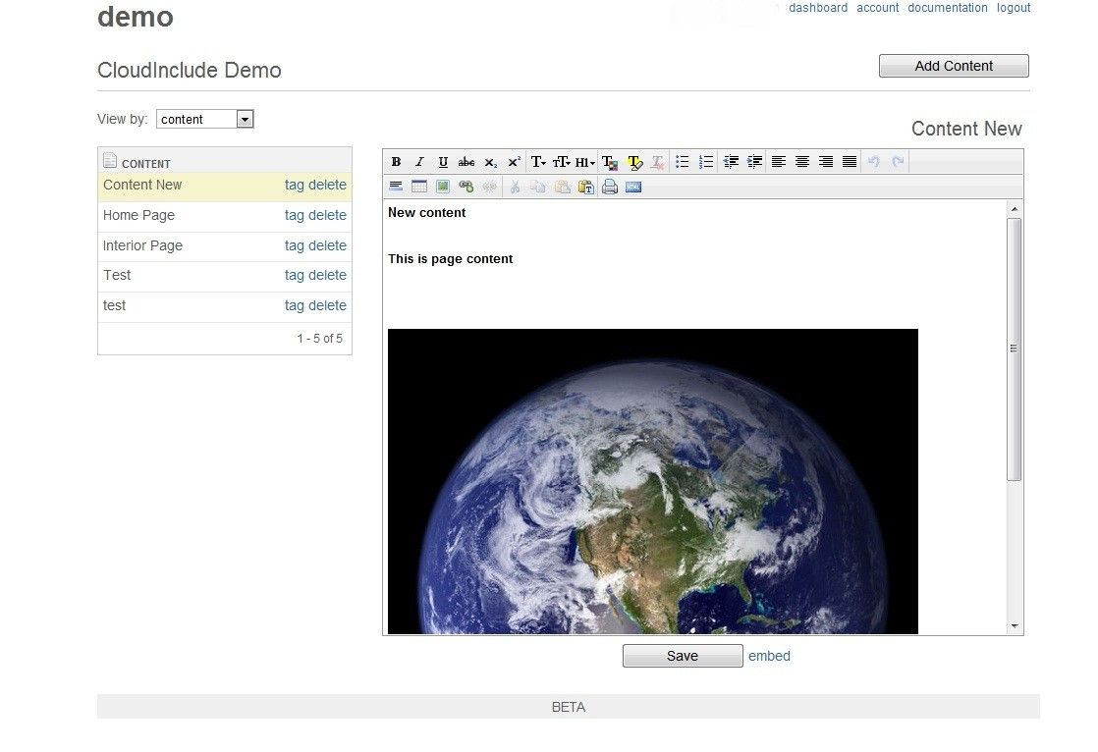Insert an image
Viewport: 1098px width, 752px height.
coord(443,187)
